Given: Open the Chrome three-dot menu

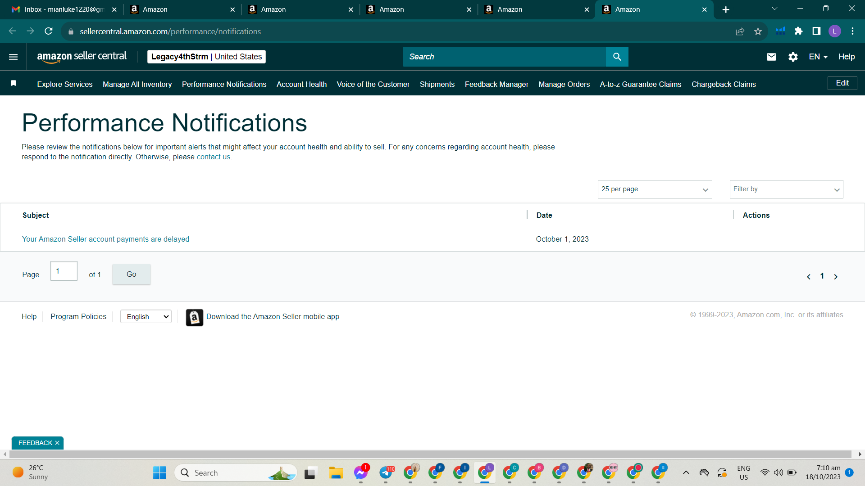Looking at the screenshot, I should pos(852,31).
